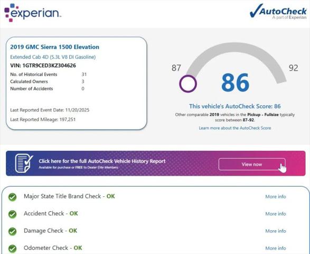
Task: Click 'Available for purchase or FREE' banner subtext
Action: [x=78, y=168]
